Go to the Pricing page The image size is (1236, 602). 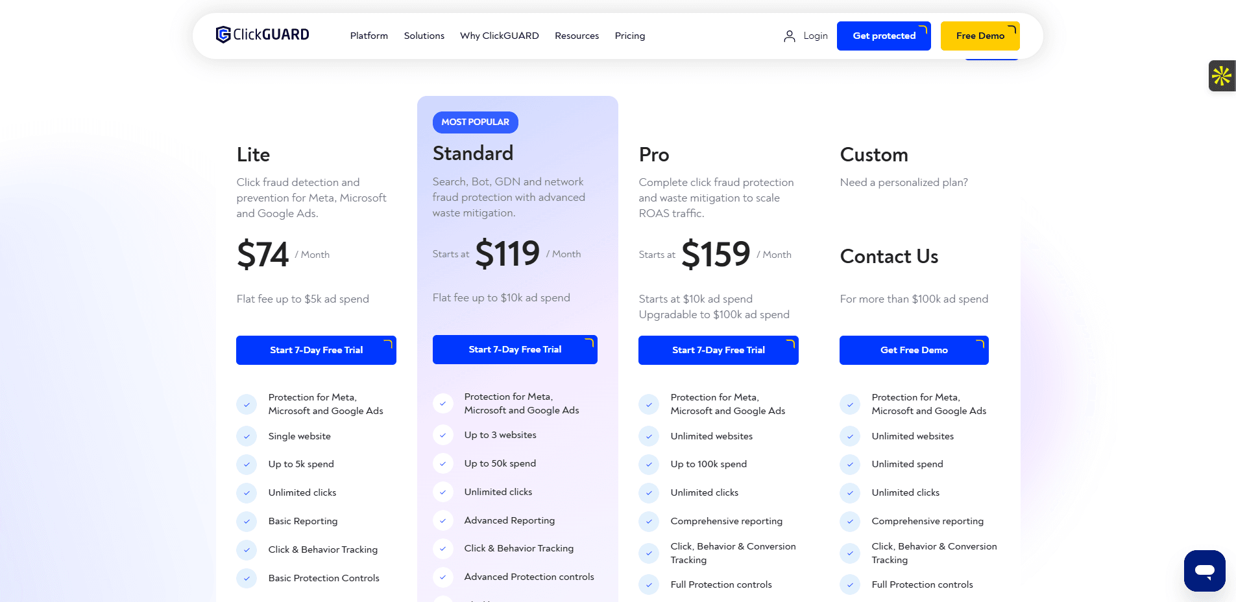630,36
